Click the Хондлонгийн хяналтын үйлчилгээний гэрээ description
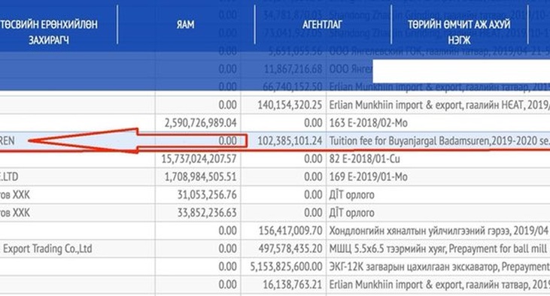The width and height of the screenshot is (550, 296). [439, 231]
